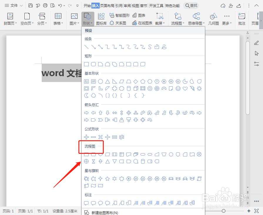Screen dimensions: 263x215
Task: Click the zoom slider handle
Action: point(224,211)
